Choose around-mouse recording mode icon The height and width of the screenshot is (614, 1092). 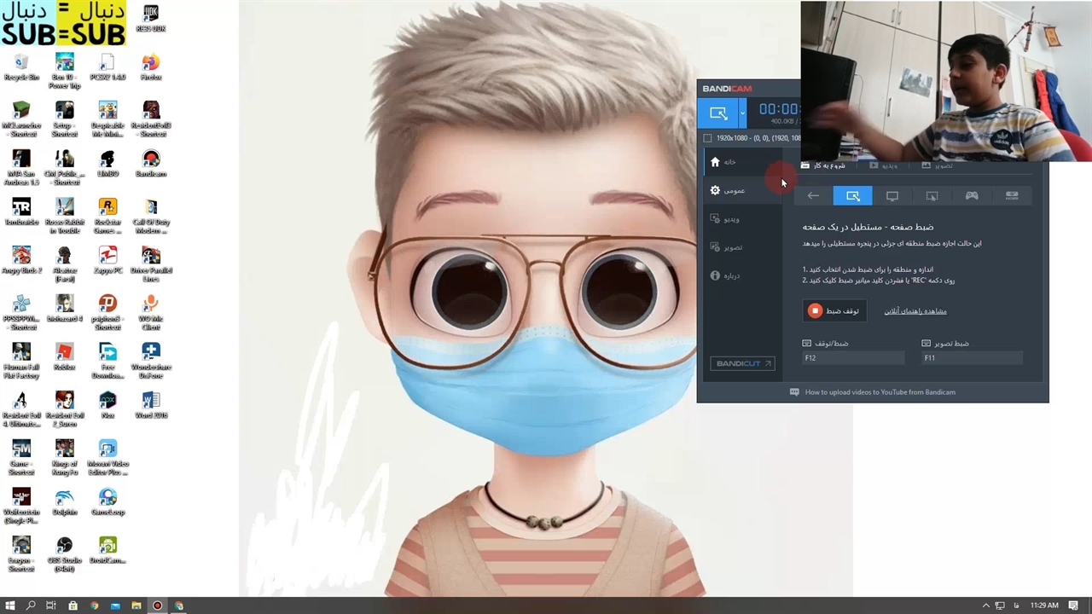[932, 196]
